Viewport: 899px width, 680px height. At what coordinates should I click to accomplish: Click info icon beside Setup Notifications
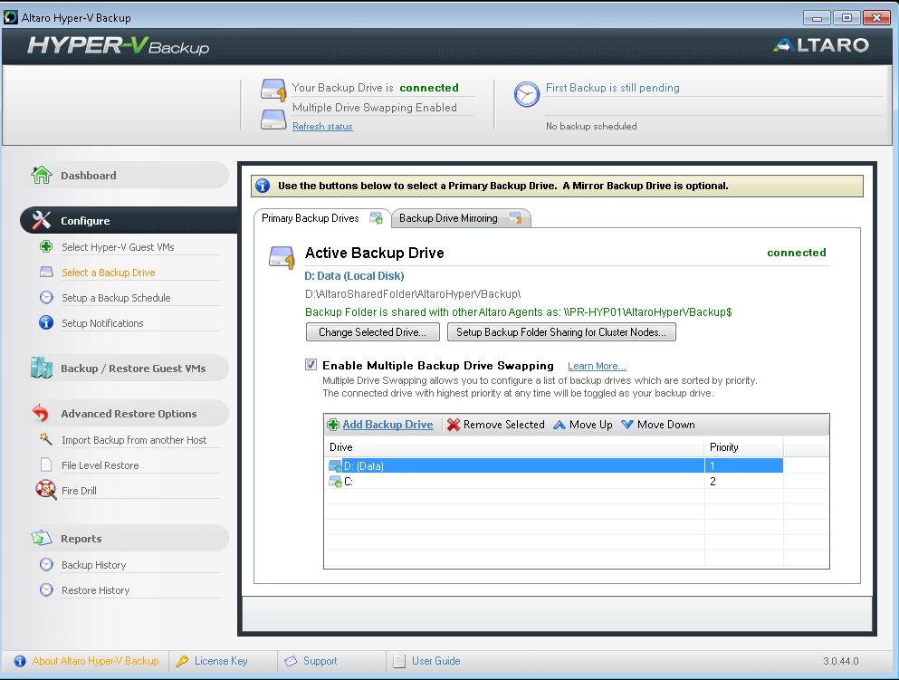pyautogui.click(x=46, y=322)
